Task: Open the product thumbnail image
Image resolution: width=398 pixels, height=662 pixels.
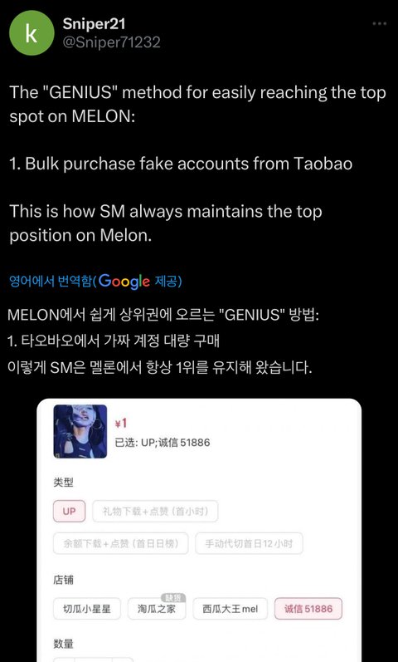Action: pos(80,431)
